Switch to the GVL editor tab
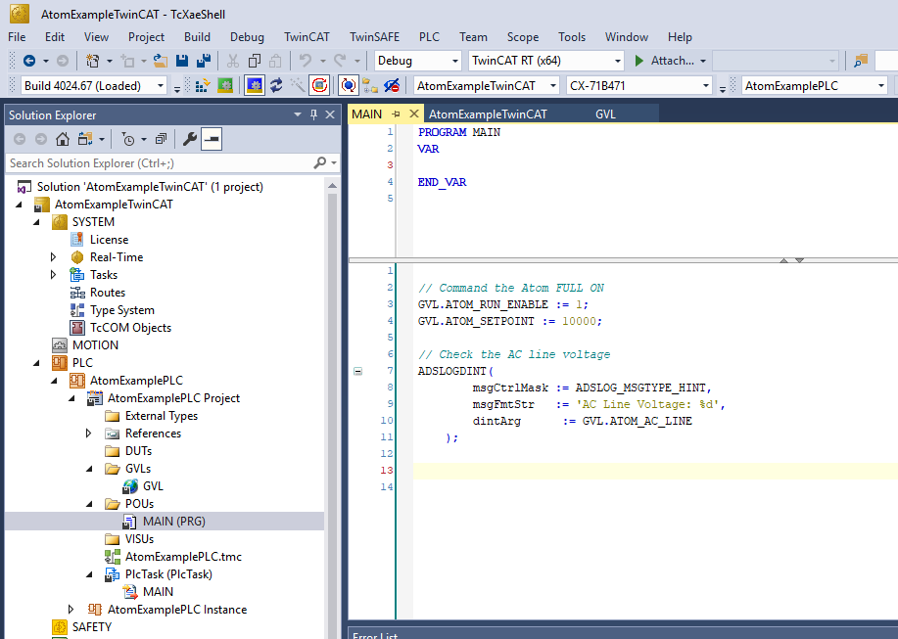The width and height of the screenshot is (898, 639). [605, 114]
